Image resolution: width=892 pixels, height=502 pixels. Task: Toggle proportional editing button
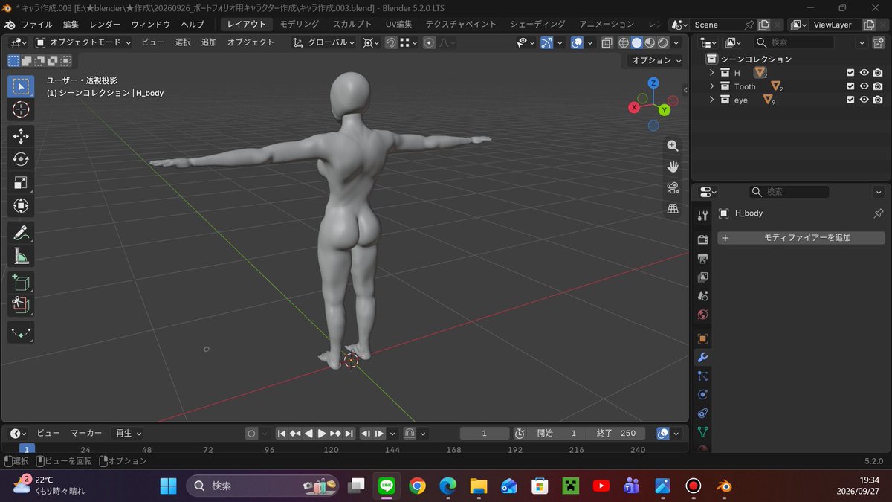pos(429,42)
